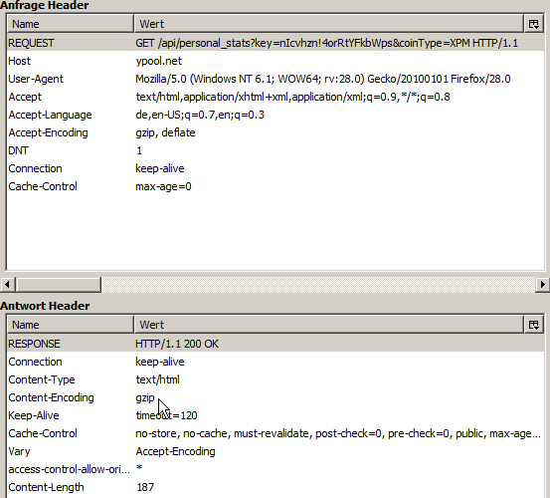Click the Vary Accept-Encoding value
This screenshot has width=550, height=498.
pos(175,451)
